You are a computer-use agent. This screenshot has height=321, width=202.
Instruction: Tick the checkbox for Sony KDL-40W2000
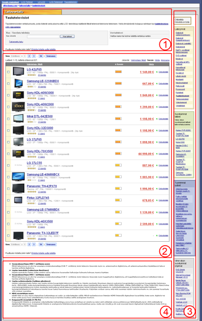pyautogui.click(x=8, y=107)
